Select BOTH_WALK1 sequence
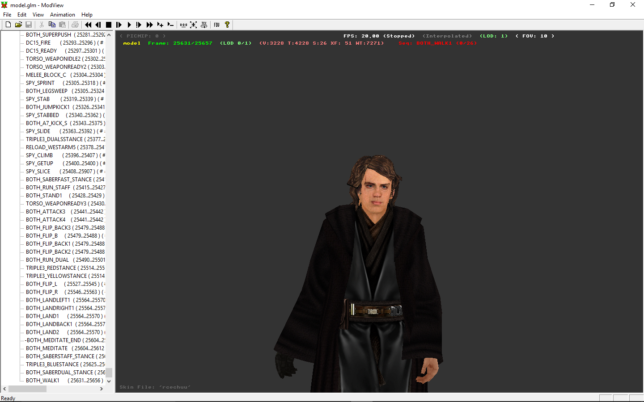The height and width of the screenshot is (402, 644). [x=65, y=381]
